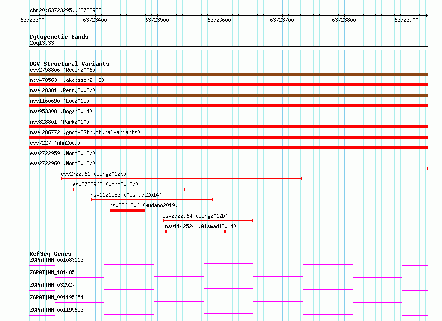The image size is (442, 321).
Task: Click the magenta line below ZGPAT|NM_001195653
Action: tap(228, 314)
